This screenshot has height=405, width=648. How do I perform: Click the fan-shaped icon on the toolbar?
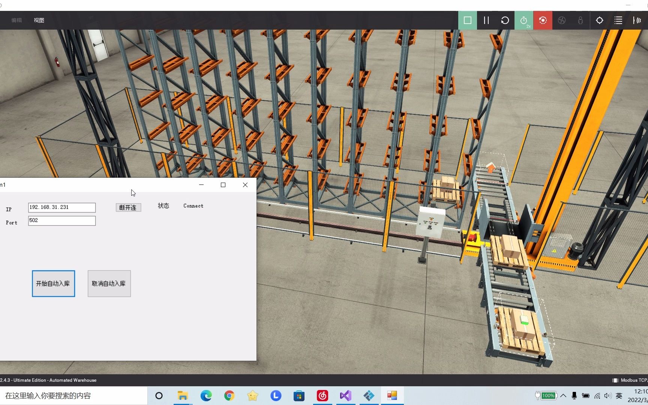(561, 20)
